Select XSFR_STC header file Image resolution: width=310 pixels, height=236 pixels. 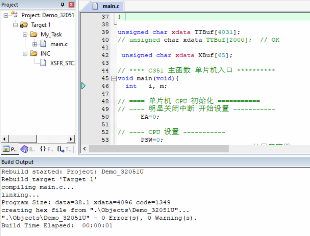click(x=62, y=63)
